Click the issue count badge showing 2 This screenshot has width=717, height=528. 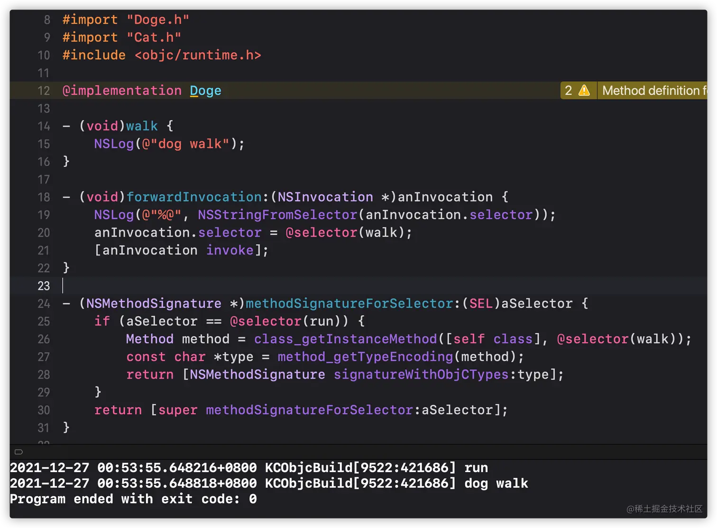(x=568, y=90)
